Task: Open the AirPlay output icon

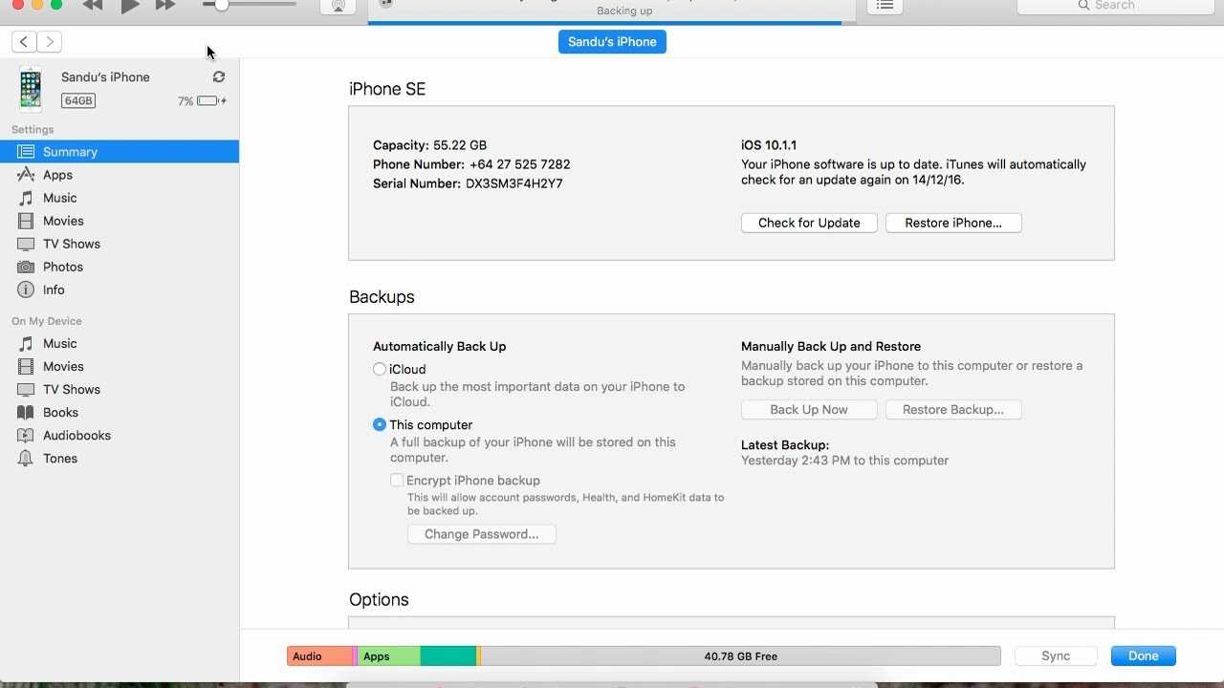Action: 338,6
